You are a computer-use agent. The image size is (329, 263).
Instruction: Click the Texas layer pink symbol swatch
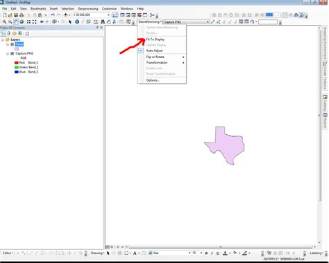[x=17, y=49]
